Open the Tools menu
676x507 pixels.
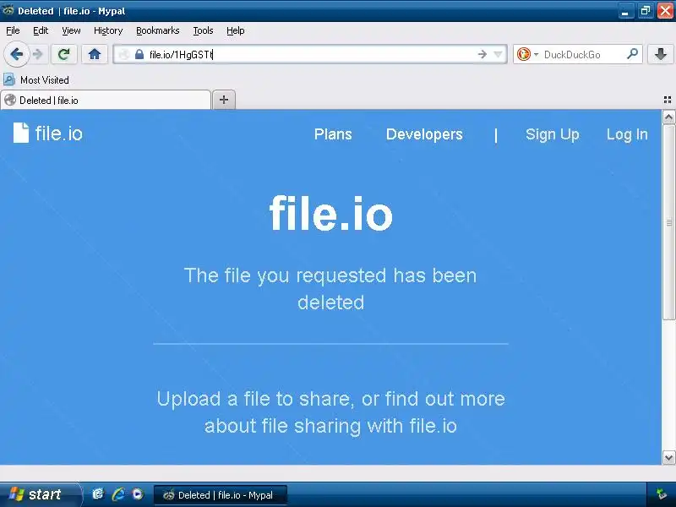tap(203, 30)
